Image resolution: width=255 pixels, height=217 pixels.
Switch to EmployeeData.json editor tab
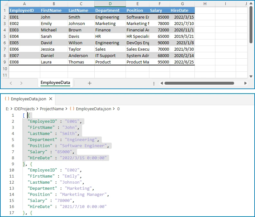(28, 99)
